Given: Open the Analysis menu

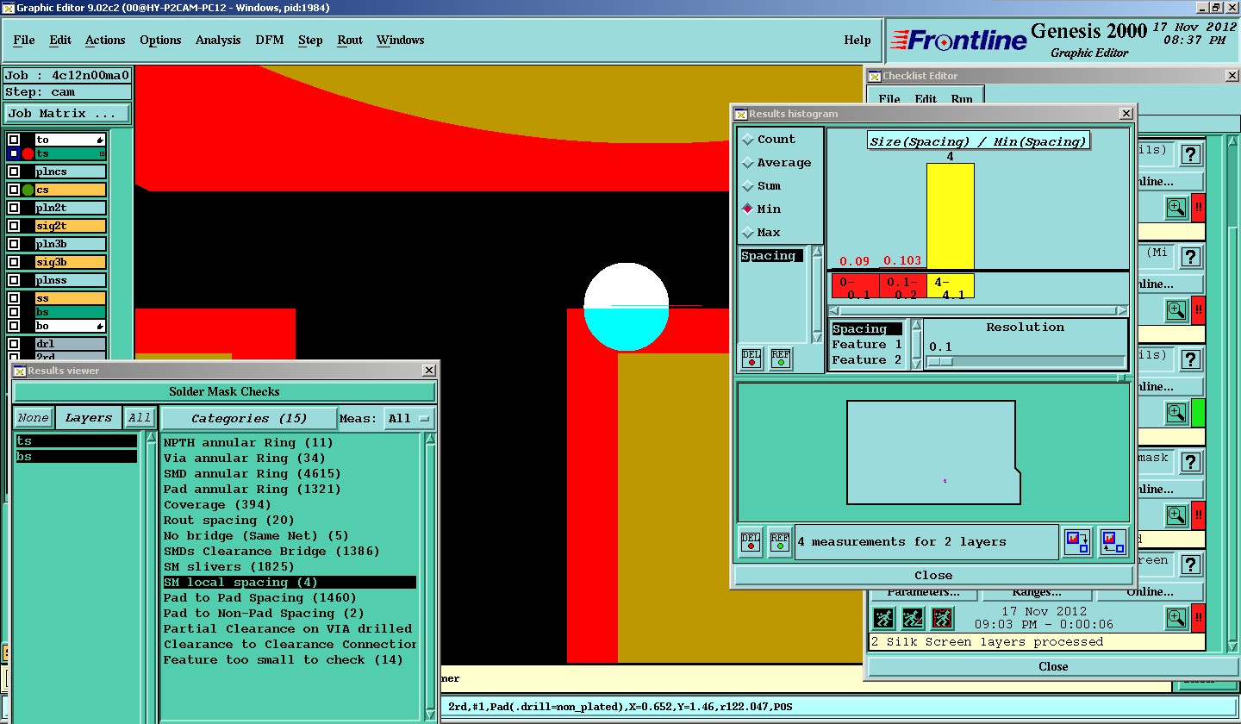Looking at the screenshot, I should pyautogui.click(x=218, y=41).
